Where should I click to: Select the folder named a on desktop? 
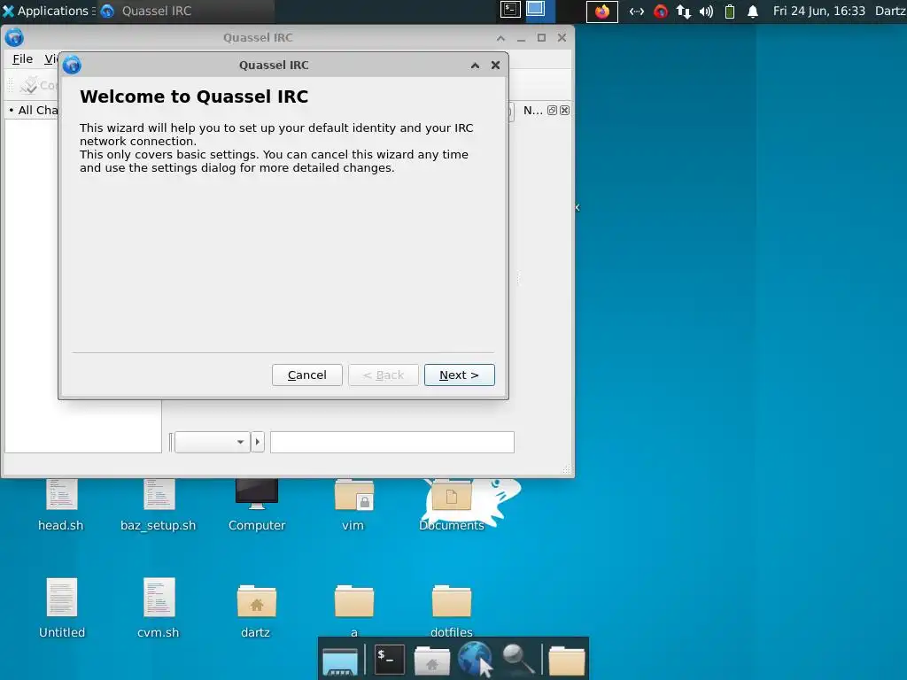[x=354, y=610]
